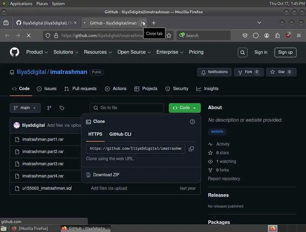Open the extensions puzzle icon
Image resolution: width=306 pixels, height=232 pixels.
coord(277,35)
